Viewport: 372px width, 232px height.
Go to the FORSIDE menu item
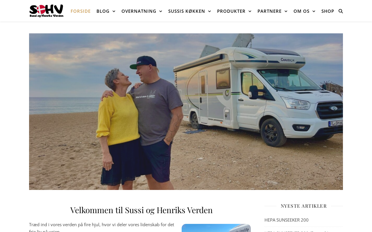point(81,11)
